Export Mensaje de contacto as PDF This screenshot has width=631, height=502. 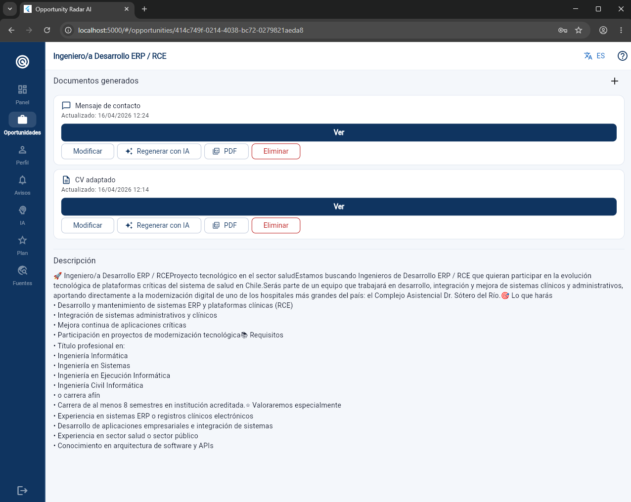[x=226, y=151]
